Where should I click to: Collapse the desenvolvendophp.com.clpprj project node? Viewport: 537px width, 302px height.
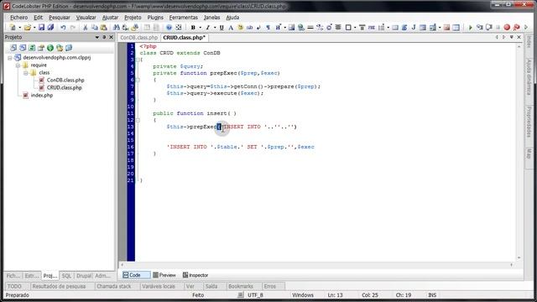pyautogui.click(x=10, y=58)
